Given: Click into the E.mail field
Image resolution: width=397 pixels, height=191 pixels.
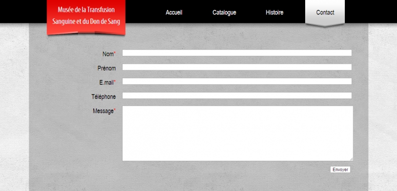Looking at the screenshot, I should coord(237,81).
